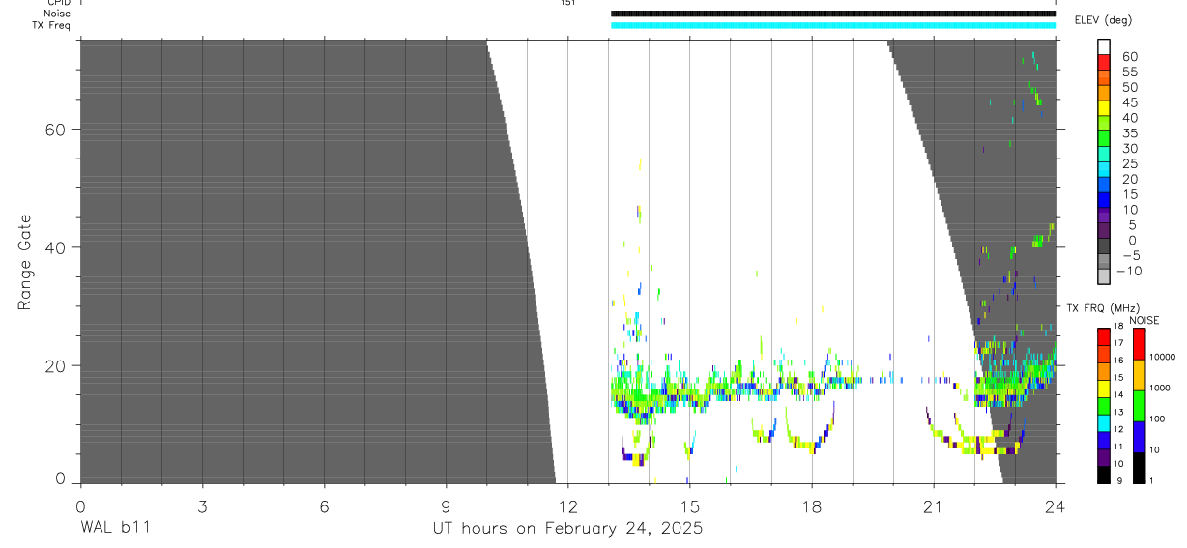Click the '18' tick on the UT hours axis
The height and width of the screenshot is (548, 1187).
point(812,505)
